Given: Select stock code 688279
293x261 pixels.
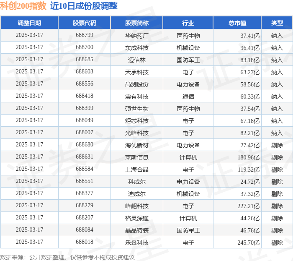Looking at the screenshot, I should pyautogui.click(x=85, y=206).
